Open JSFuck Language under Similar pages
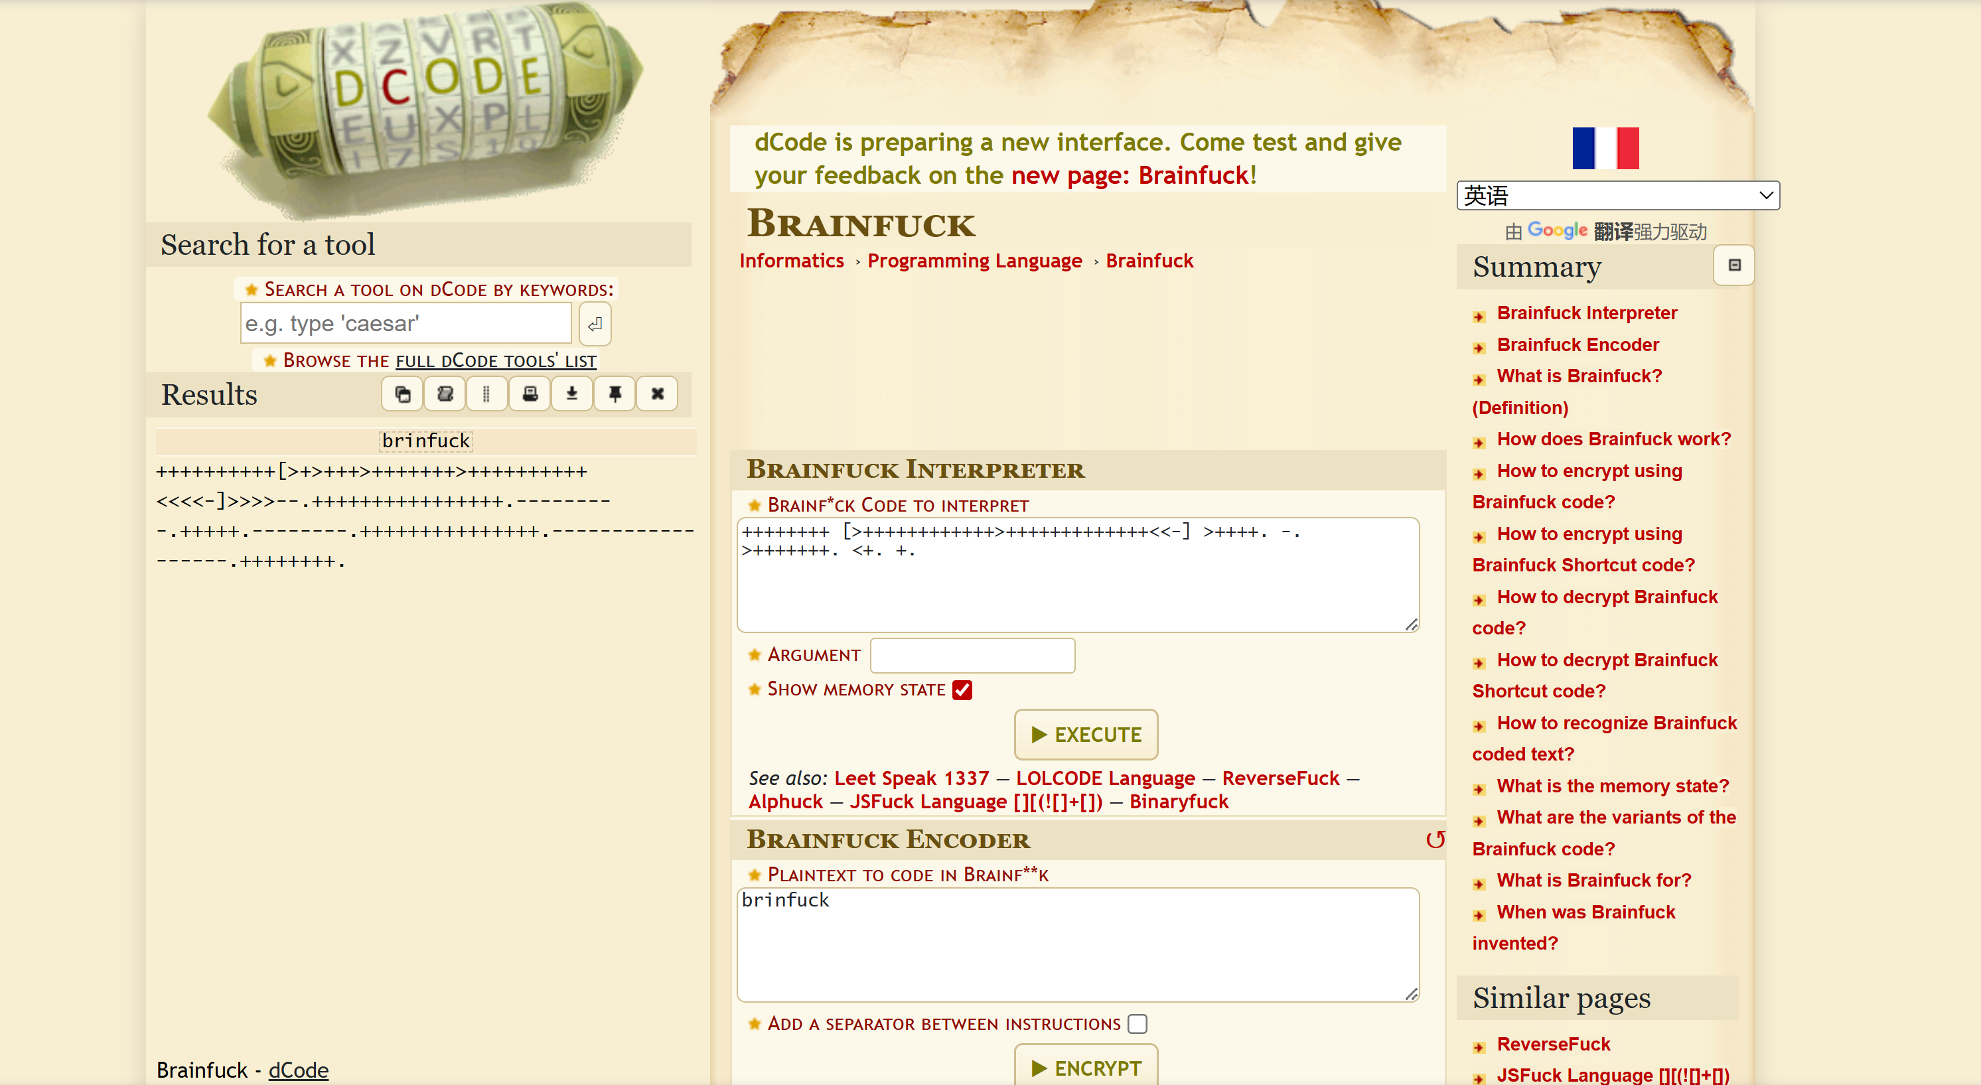This screenshot has width=1981, height=1085. [1613, 1075]
